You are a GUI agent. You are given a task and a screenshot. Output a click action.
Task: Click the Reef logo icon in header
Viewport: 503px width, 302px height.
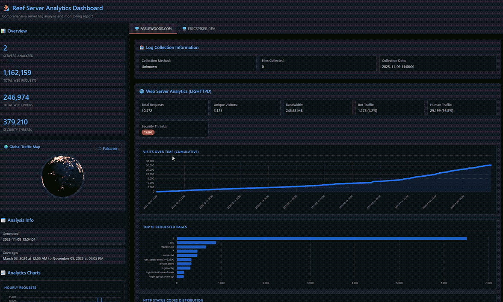pos(7,8)
